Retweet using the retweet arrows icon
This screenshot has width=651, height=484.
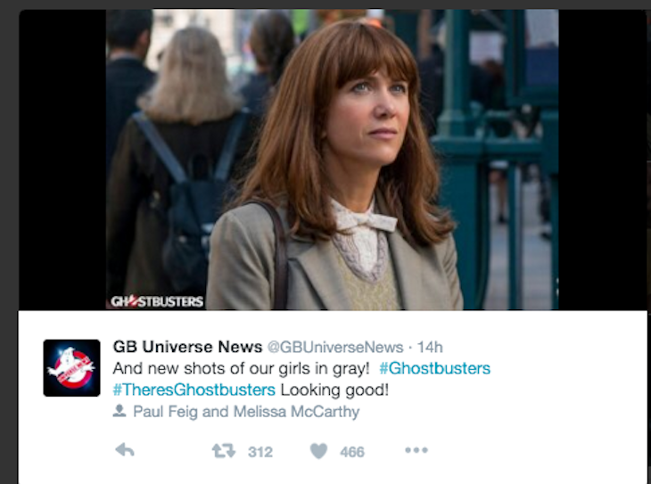223,451
